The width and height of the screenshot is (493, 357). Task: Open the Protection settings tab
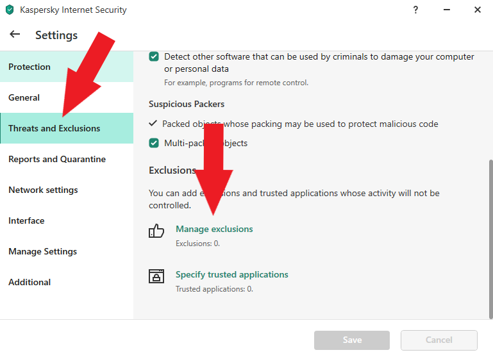click(29, 67)
